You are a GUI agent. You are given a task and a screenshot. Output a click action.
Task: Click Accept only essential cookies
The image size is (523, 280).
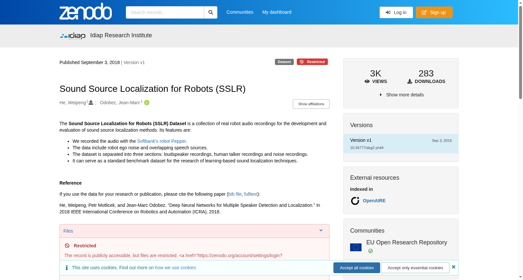(x=415, y=268)
